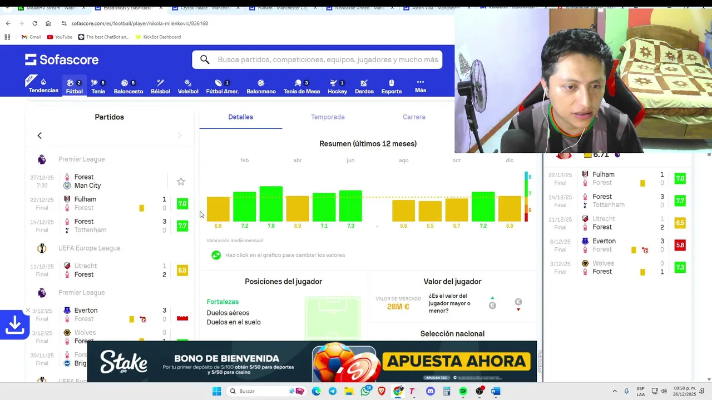The image size is (712, 400).
Task: Select the February 7.2 chart bar
Action: tap(244, 207)
